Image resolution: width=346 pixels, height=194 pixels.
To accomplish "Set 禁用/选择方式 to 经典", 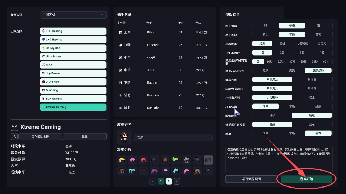I will click(x=265, y=70).
